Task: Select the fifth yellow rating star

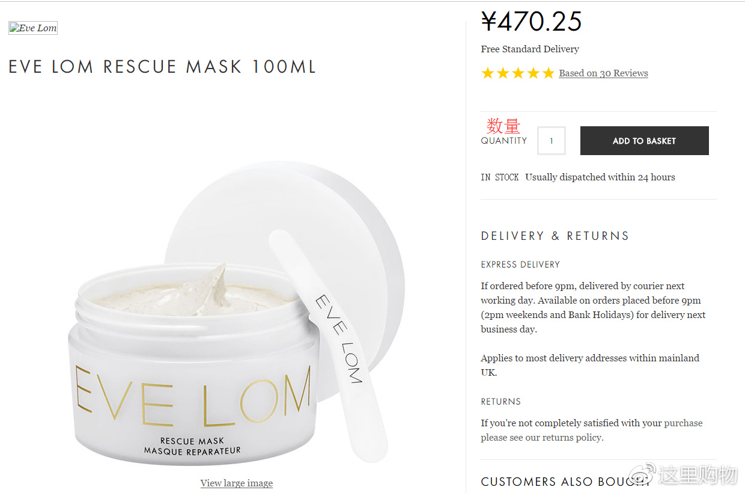Action: [x=548, y=73]
